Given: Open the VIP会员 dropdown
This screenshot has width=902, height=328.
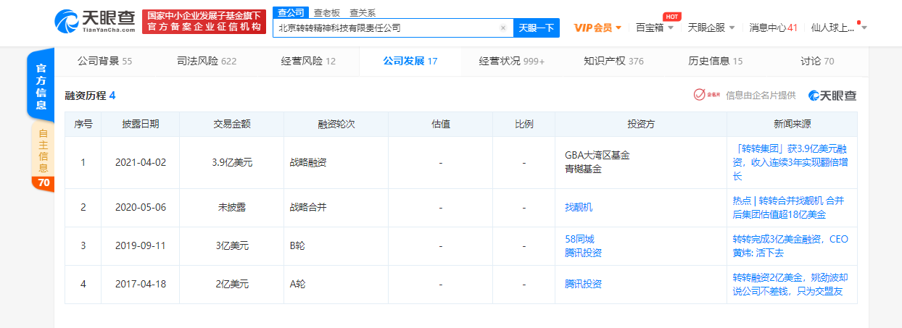Looking at the screenshot, I should (x=597, y=28).
